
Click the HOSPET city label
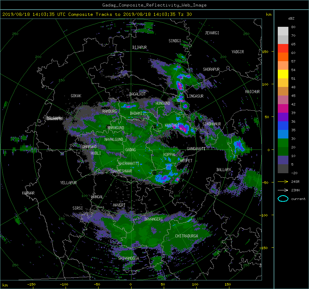[x=186, y=161]
